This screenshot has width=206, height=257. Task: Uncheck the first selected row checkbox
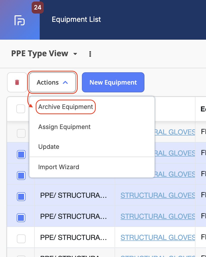click(21, 154)
